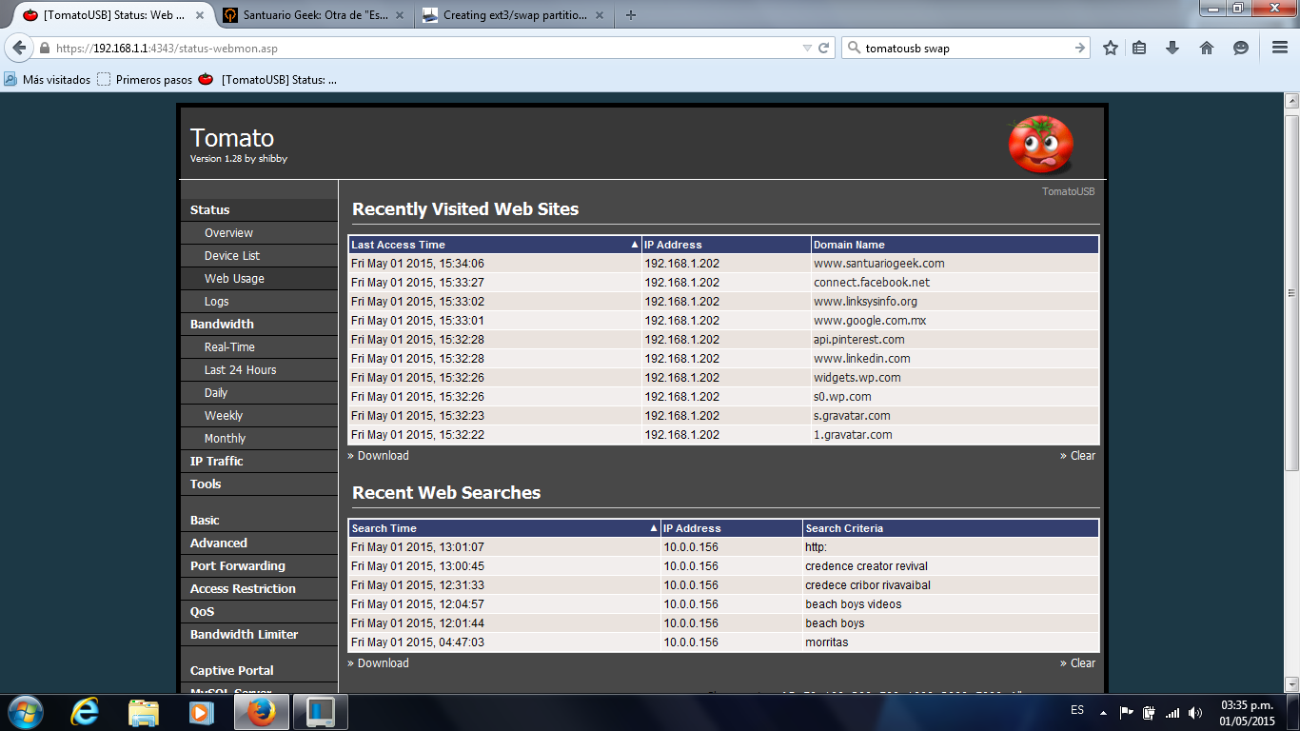
Task: Click the Firefox back arrow button
Action: (20, 48)
